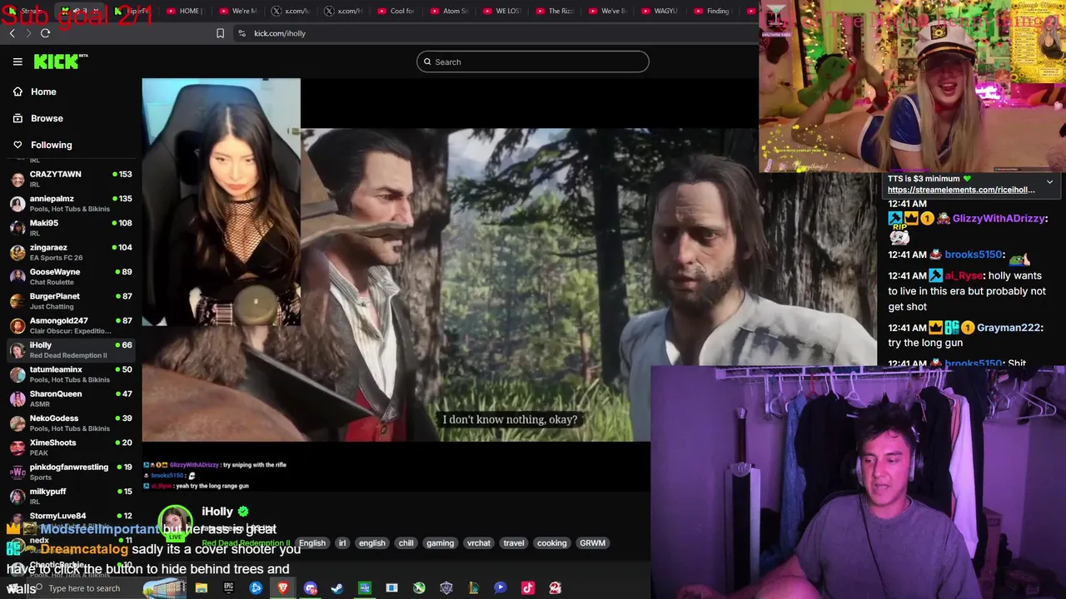Viewport: 1066px width, 599px height.
Task: Click Grayman222 username in chat
Action: tap(1009, 328)
